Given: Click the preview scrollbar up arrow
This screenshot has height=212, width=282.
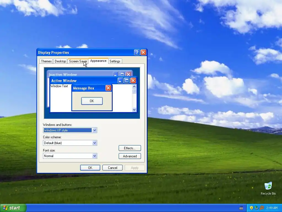Looking at the screenshot, I should (134, 86).
